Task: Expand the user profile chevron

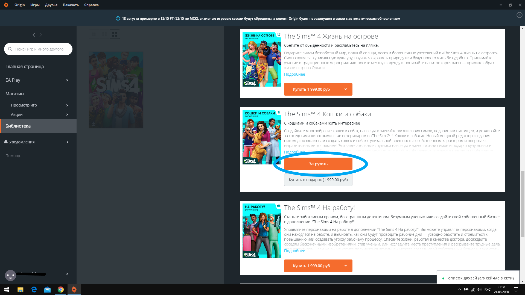Action: pos(67,274)
